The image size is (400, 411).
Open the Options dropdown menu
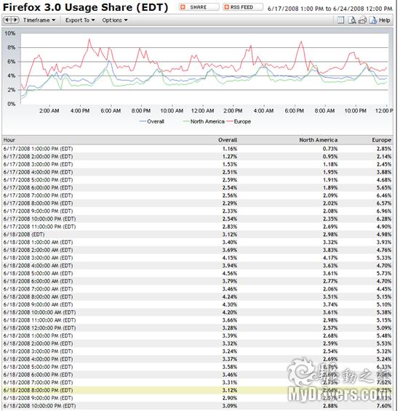[115, 20]
